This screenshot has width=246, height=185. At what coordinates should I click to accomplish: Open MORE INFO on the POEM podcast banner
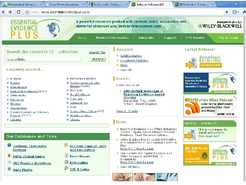(226, 114)
